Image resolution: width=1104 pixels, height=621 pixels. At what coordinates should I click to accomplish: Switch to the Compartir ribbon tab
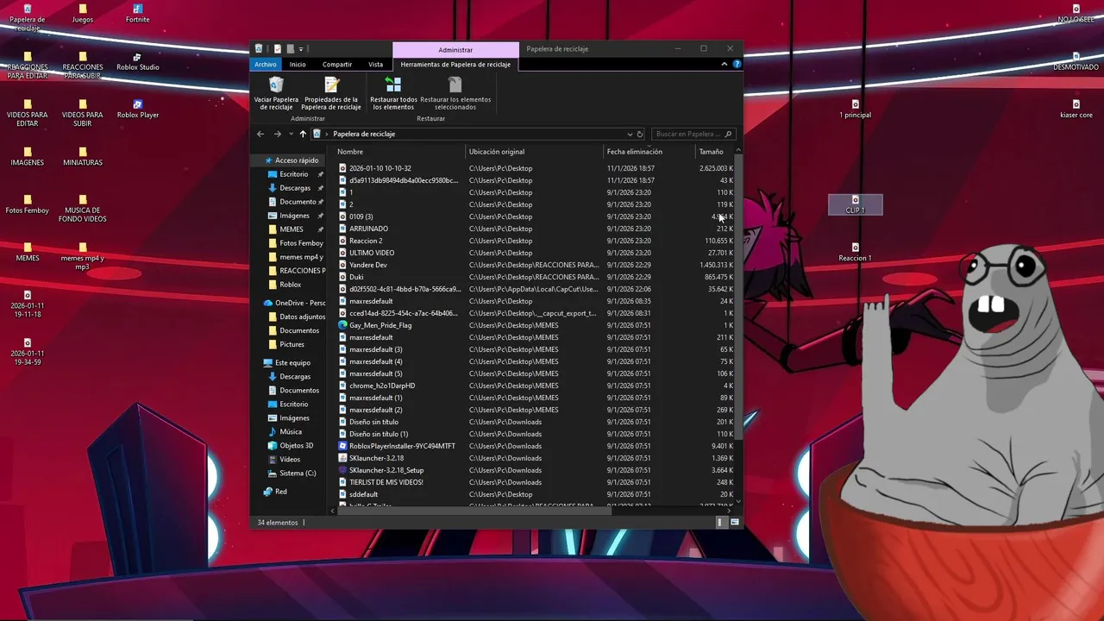[337, 64]
